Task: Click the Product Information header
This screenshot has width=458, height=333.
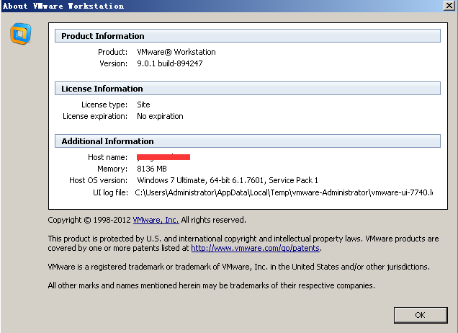Action: pos(248,35)
